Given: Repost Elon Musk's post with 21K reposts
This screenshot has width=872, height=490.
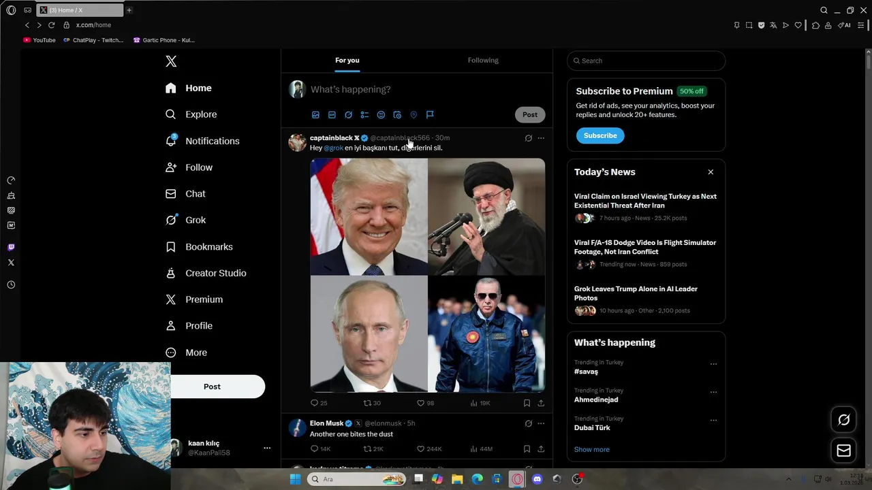Looking at the screenshot, I should (373, 449).
